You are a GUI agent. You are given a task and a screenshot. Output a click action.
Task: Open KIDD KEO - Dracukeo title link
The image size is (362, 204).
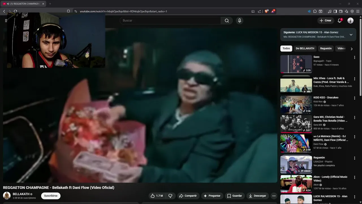click(326, 97)
